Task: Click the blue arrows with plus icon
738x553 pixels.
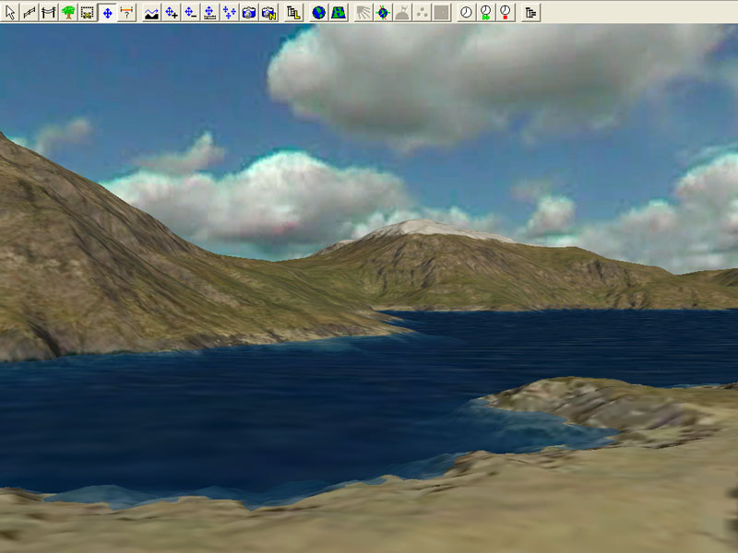Action: 171,12
